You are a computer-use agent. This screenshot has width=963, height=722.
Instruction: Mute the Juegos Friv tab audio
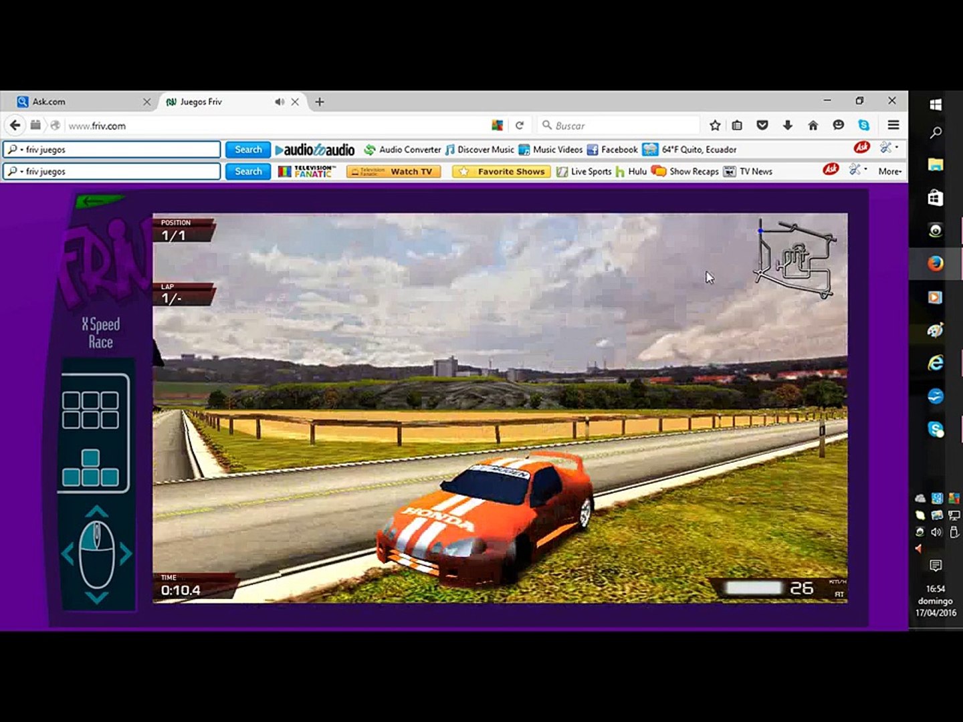tap(279, 102)
